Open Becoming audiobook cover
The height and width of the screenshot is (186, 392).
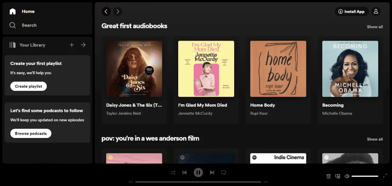[x=350, y=69]
